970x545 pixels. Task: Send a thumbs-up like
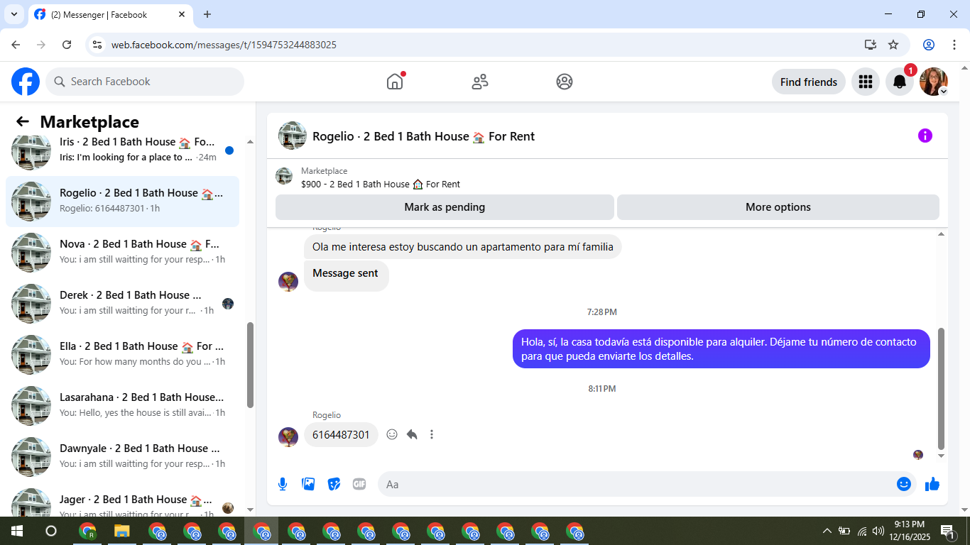coord(932,484)
